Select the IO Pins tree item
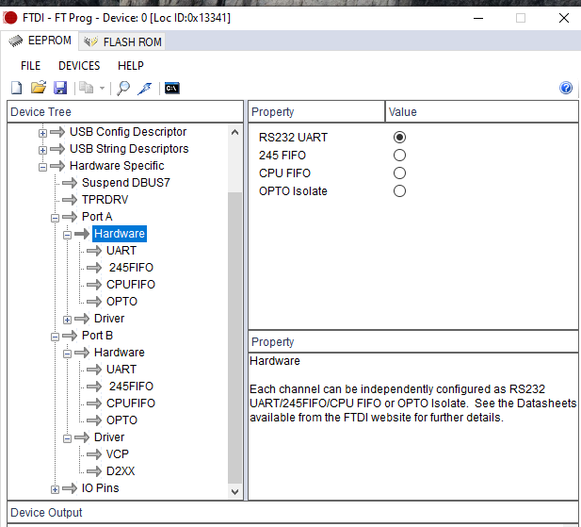 click(x=100, y=488)
